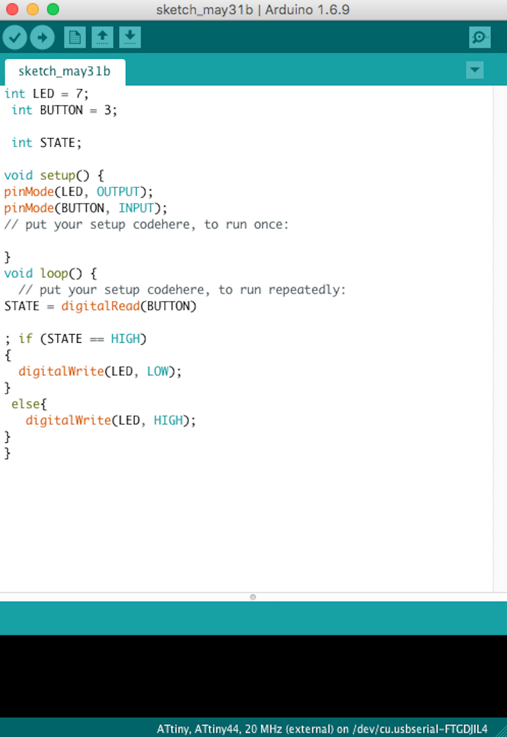Click the 'digitalWrite(LED, HIGH);' line
This screenshot has height=737, width=507.
coord(110,420)
